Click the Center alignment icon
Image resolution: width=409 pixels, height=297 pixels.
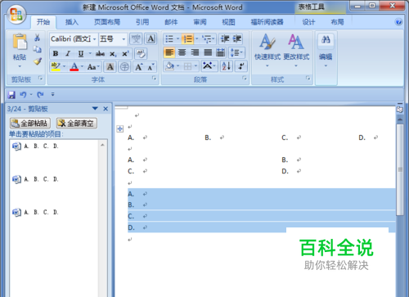coord(182,52)
